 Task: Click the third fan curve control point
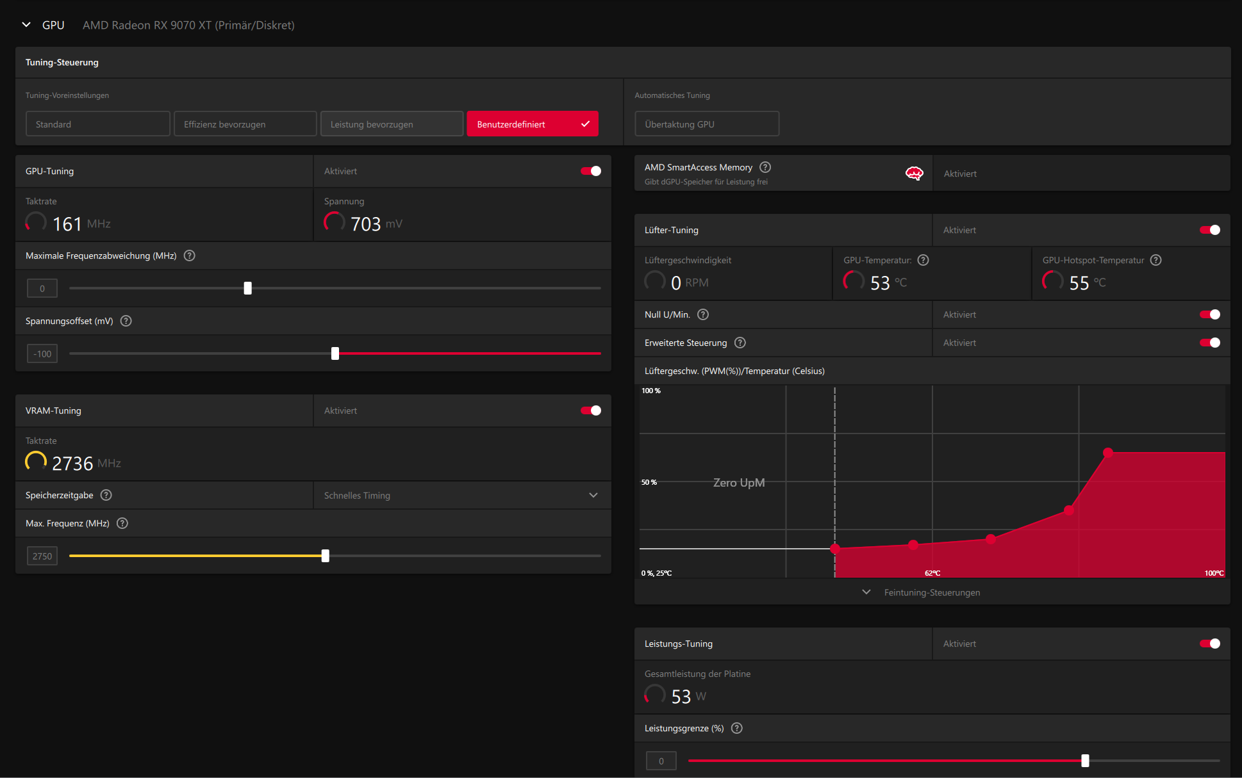point(991,539)
